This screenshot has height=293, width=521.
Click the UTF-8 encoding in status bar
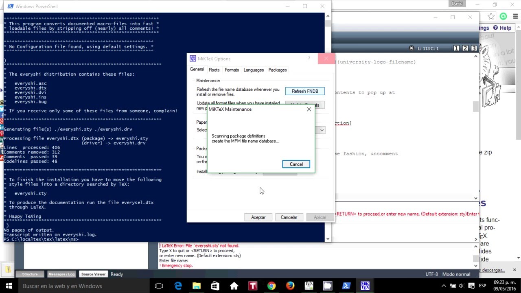point(432,274)
